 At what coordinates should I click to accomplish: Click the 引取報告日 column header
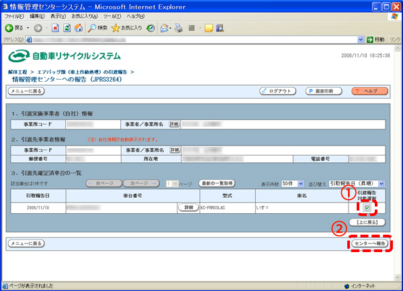pyautogui.click(x=38, y=196)
